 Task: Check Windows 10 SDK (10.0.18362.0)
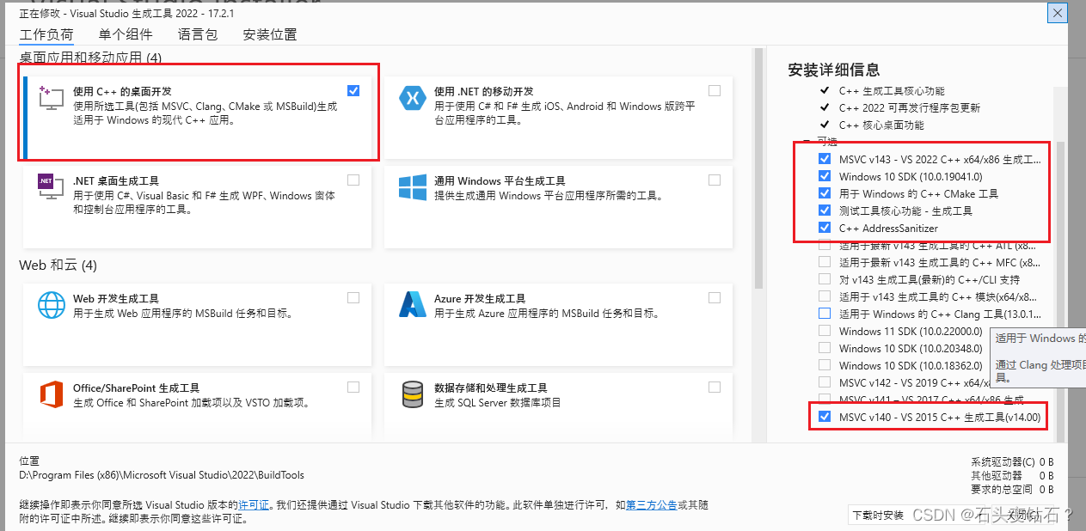[x=825, y=365]
